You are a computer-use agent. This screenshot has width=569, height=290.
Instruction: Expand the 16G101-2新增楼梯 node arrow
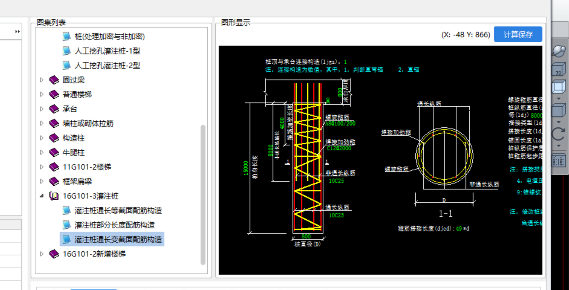(x=42, y=254)
